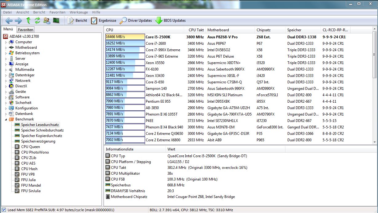The image size is (378, 213).
Task: Click the green refresh arrows toolbar icon
Action: point(37,21)
